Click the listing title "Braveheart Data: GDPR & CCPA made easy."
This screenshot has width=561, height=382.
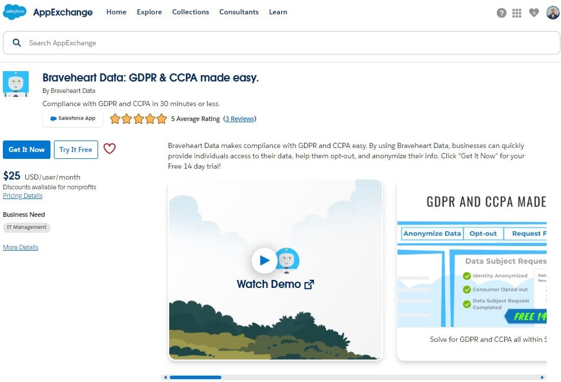[x=151, y=77]
